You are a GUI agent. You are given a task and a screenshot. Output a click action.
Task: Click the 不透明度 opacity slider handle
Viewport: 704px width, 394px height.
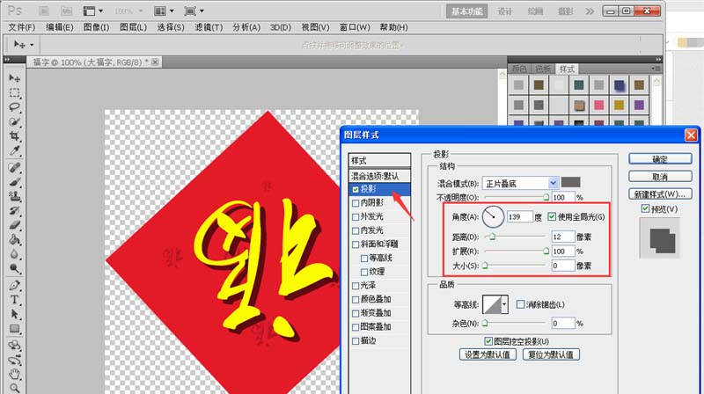tap(546, 197)
